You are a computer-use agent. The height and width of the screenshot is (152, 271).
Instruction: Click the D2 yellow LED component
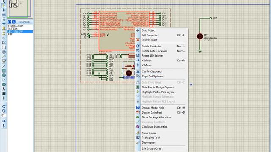(200, 36)
